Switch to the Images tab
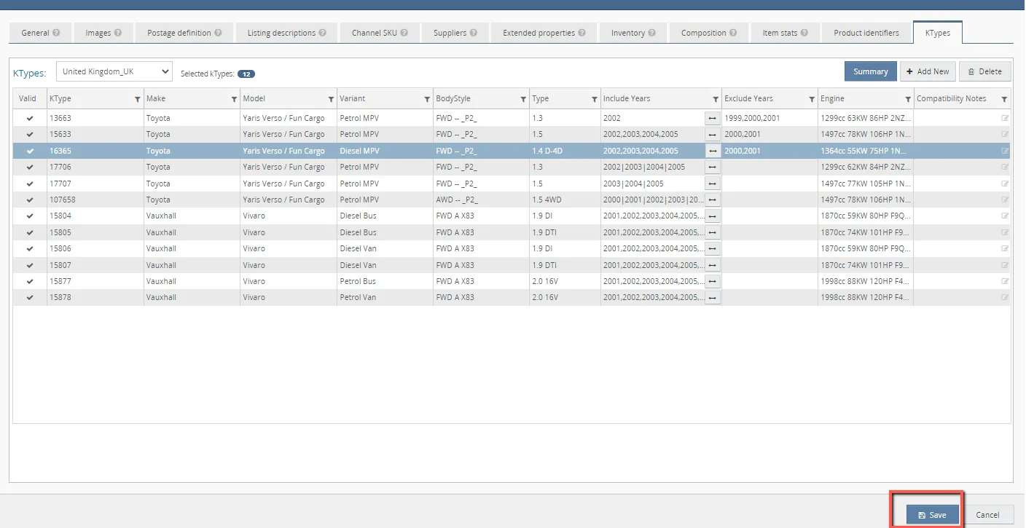The image size is (1026, 528). tap(103, 33)
